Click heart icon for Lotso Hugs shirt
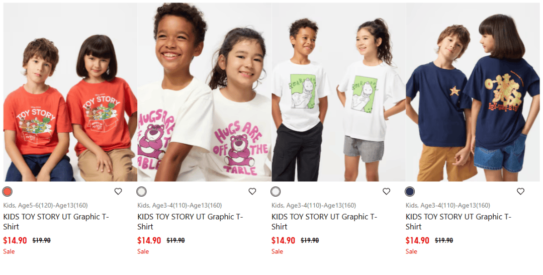This screenshot has height=275, width=543. [252, 191]
